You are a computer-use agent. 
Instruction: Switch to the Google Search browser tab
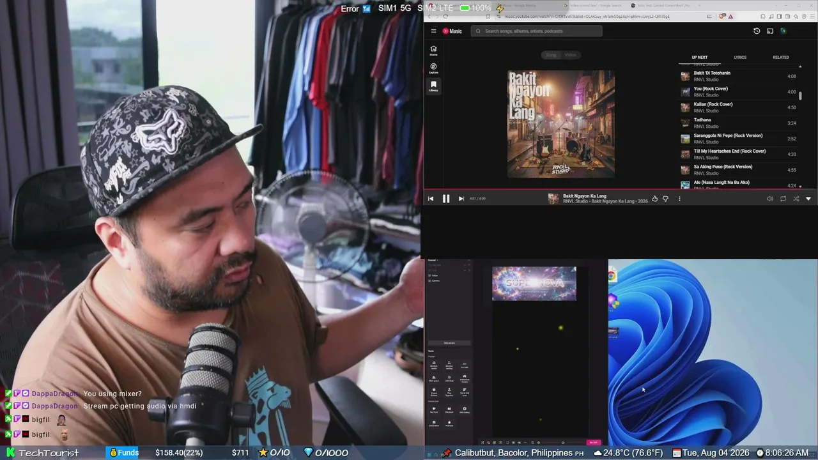pyautogui.click(x=596, y=6)
